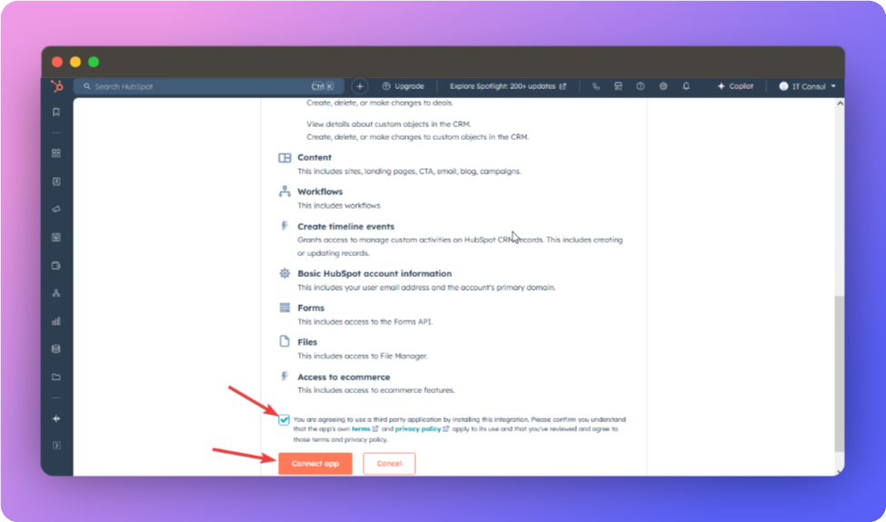The height and width of the screenshot is (522, 886).
Task: Click the Create timeline events heading
Action: 346,226
